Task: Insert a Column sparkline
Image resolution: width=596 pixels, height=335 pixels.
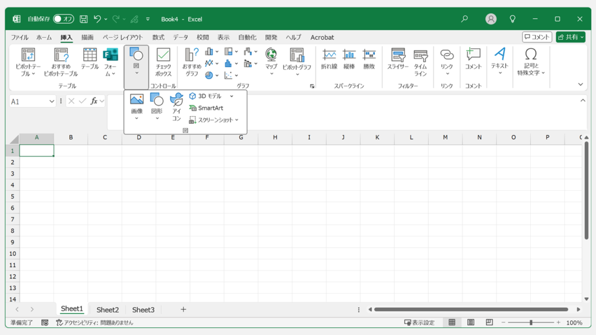Action: click(349, 59)
